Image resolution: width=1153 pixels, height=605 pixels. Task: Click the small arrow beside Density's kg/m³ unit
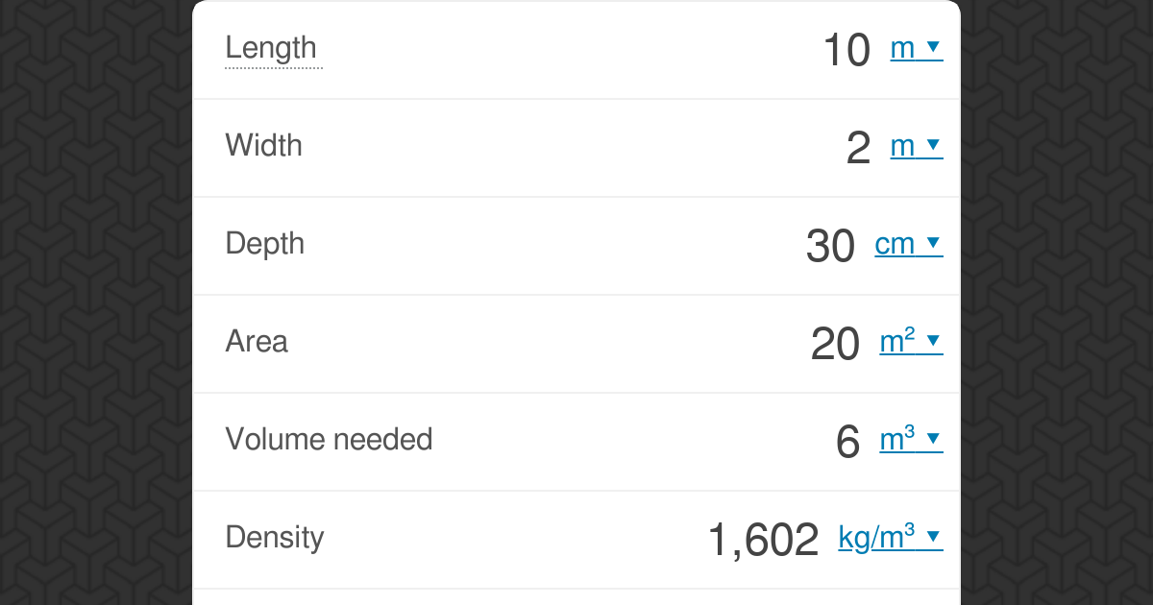click(x=933, y=538)
